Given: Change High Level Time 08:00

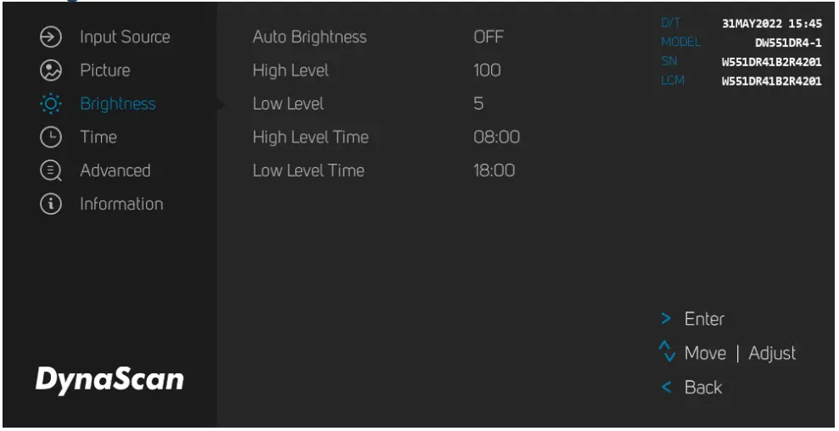Looking at the screenshot, I should click(496, 137).
